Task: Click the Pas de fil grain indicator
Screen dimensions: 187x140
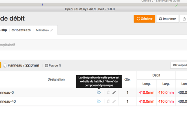Action: [53, 66]
